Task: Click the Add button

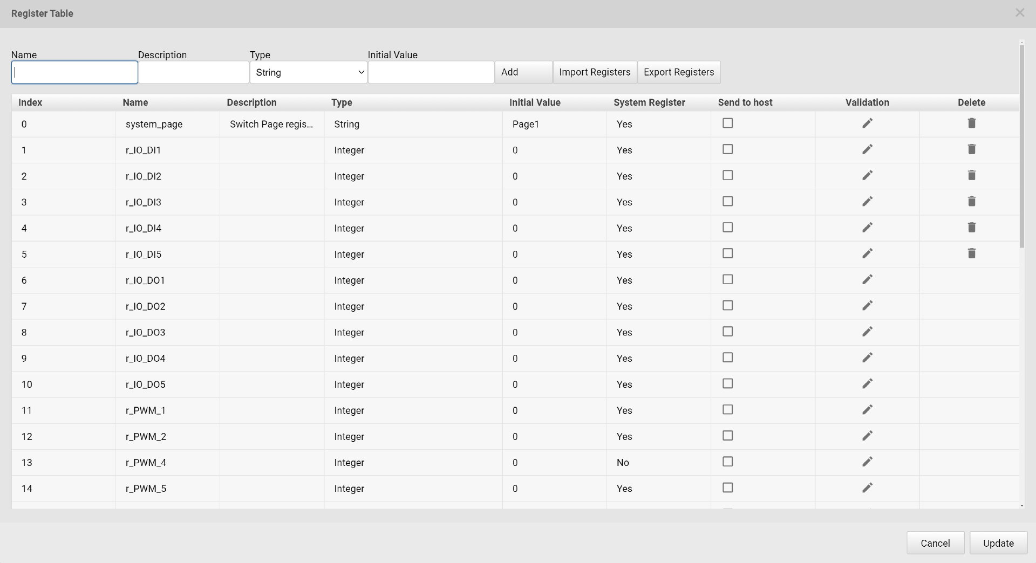Action: click(510, 72)
